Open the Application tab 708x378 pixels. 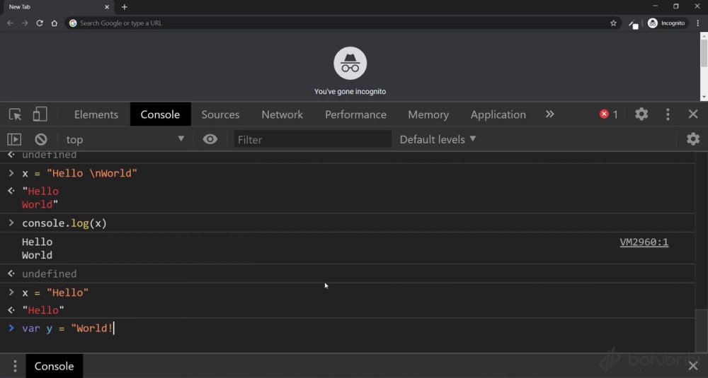tap(498, 114)
